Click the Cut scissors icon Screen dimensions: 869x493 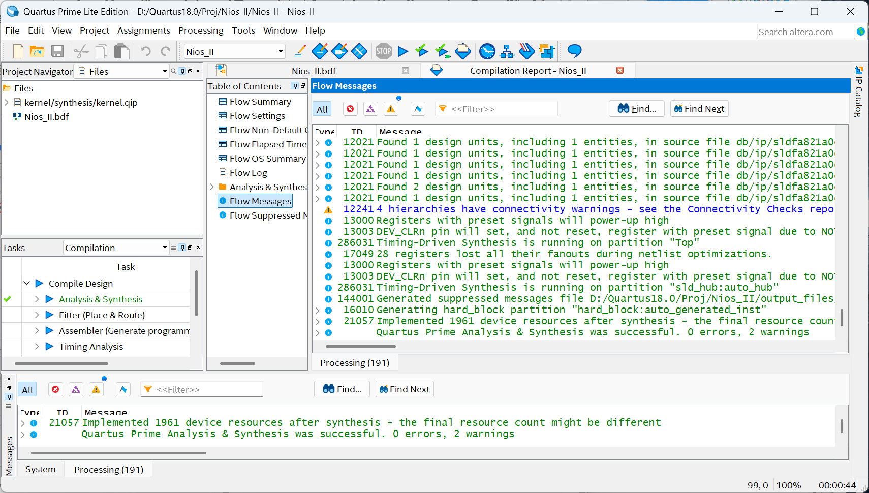(81, 51)
